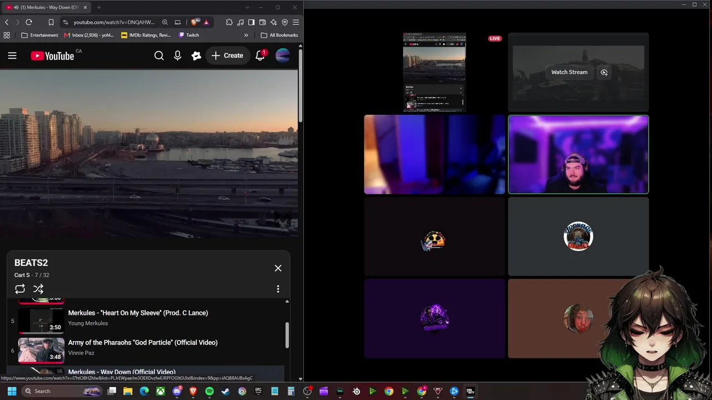The width and height of the screenshot is (712, 400).
Task: Open the Leo AI sparkle icon in toolbar
Action: 274,22
